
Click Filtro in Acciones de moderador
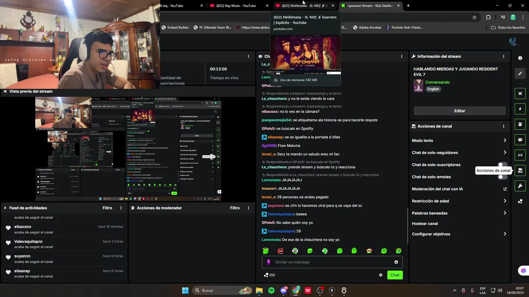click(x=235, y=208)
